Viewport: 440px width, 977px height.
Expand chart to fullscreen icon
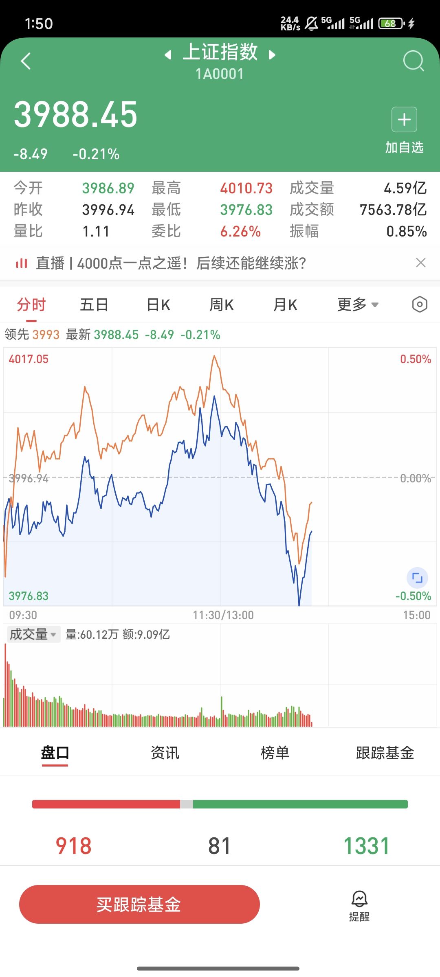[x=417, y=578]
